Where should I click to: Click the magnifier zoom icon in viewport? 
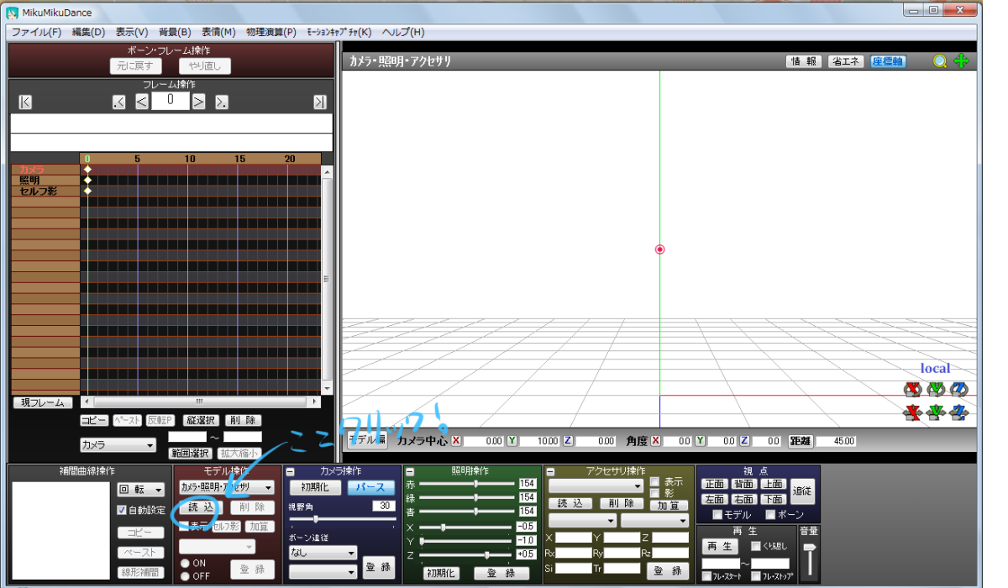(x=940, y=61)
